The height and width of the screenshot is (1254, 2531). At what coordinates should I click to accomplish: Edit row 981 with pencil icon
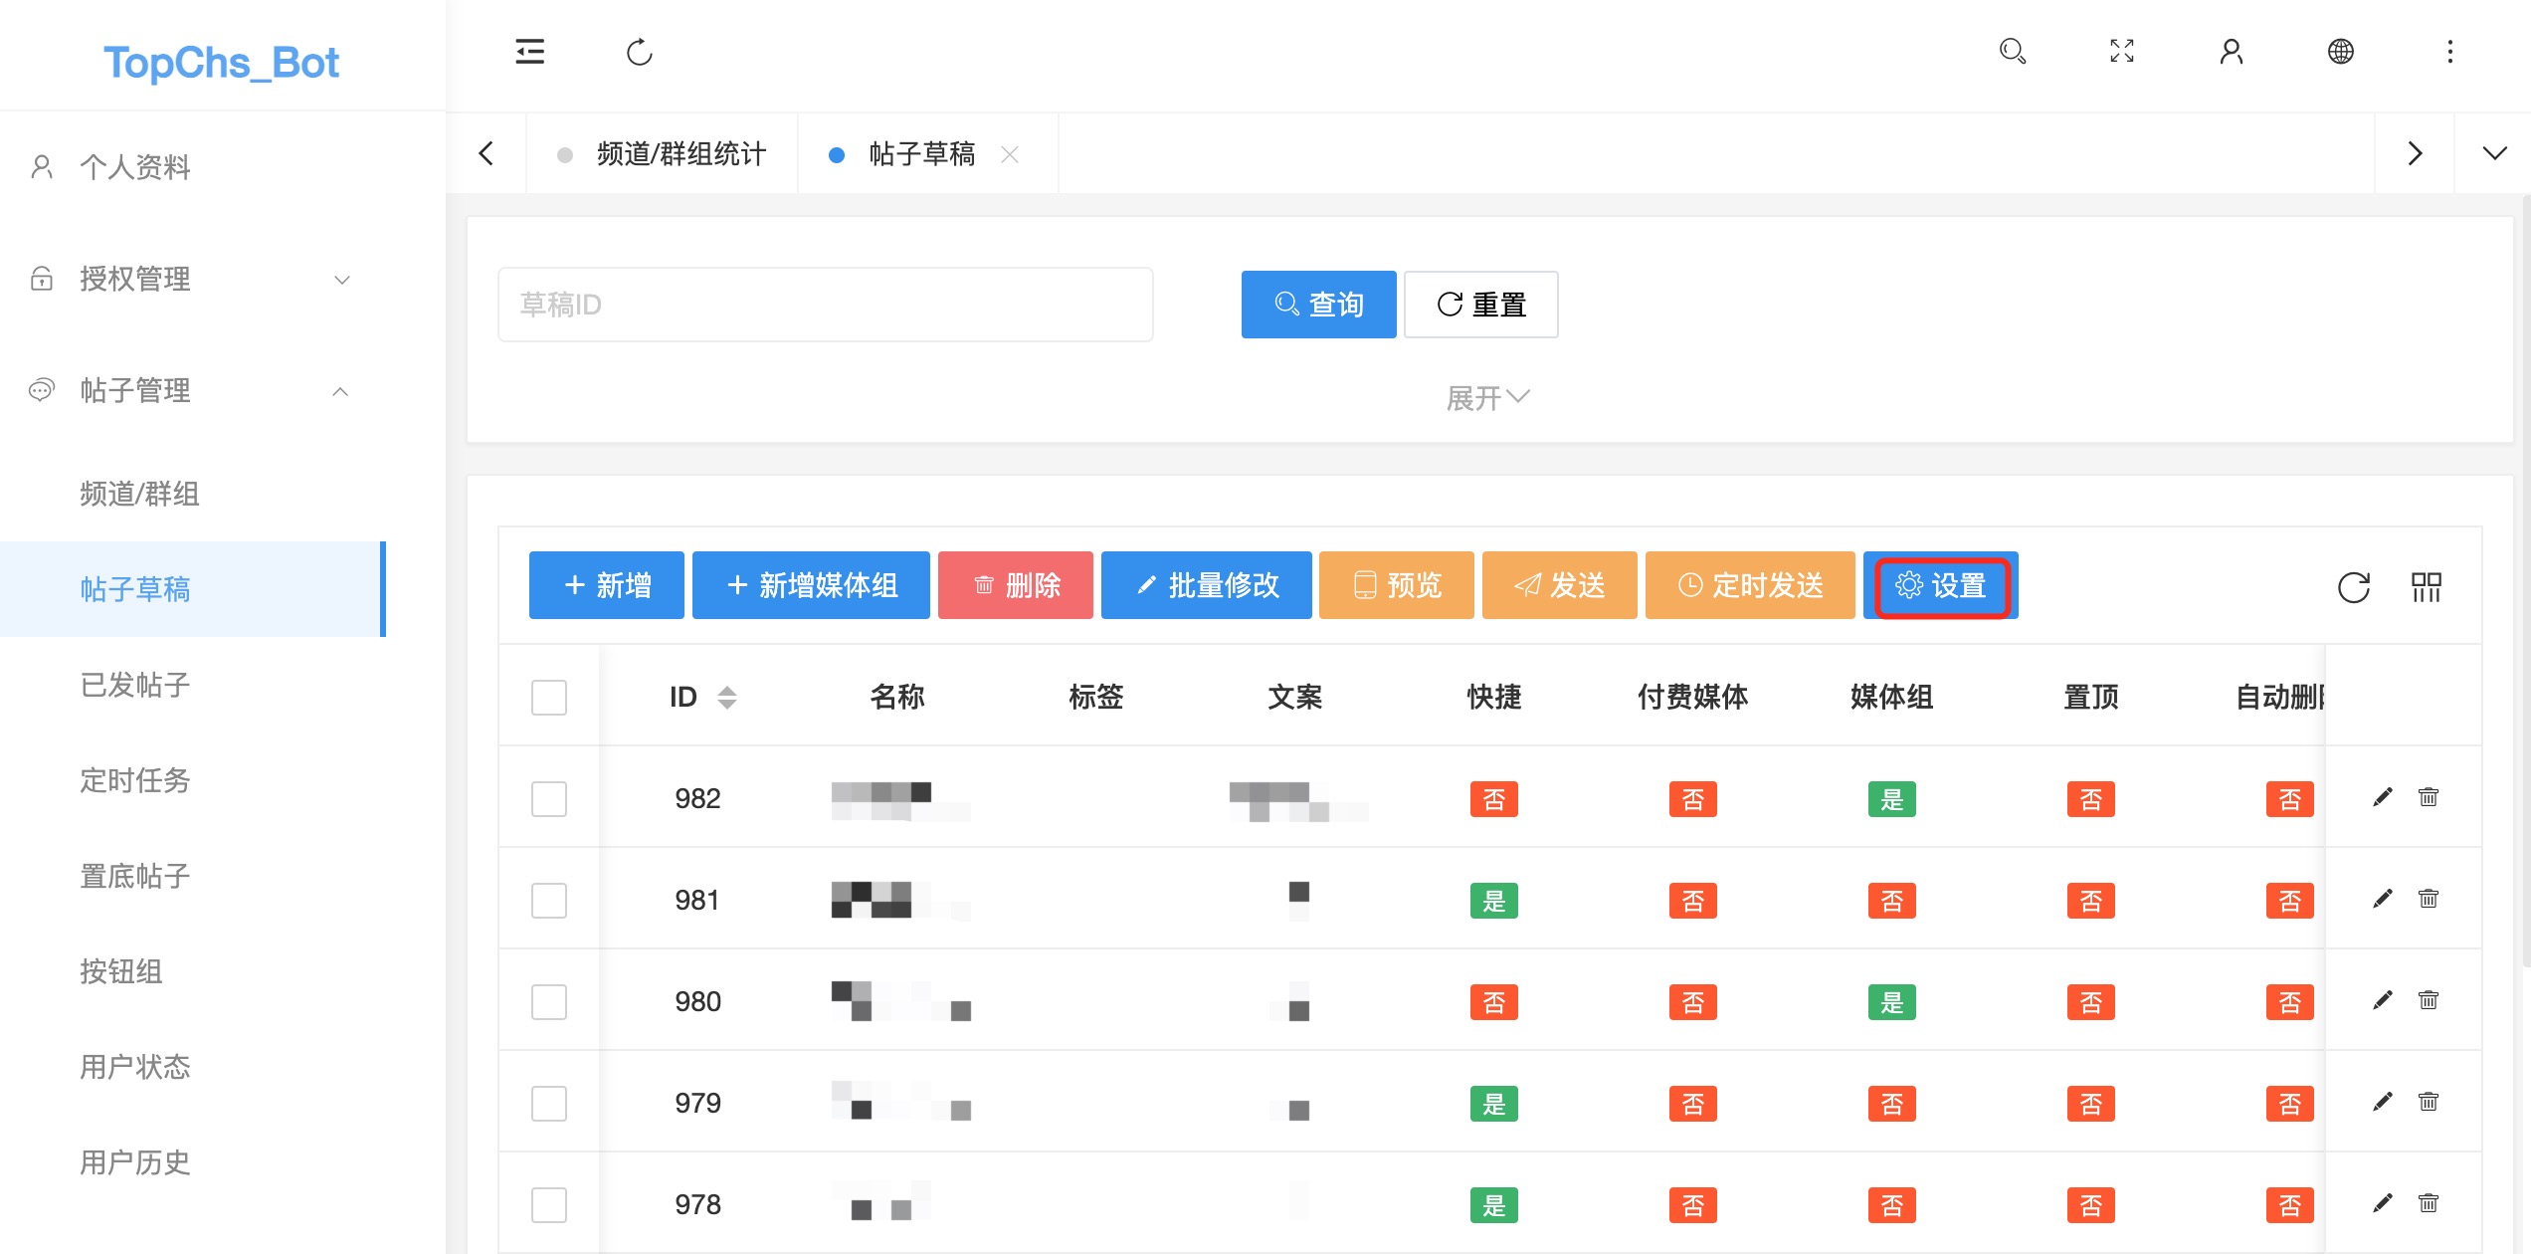[2383, 899]
